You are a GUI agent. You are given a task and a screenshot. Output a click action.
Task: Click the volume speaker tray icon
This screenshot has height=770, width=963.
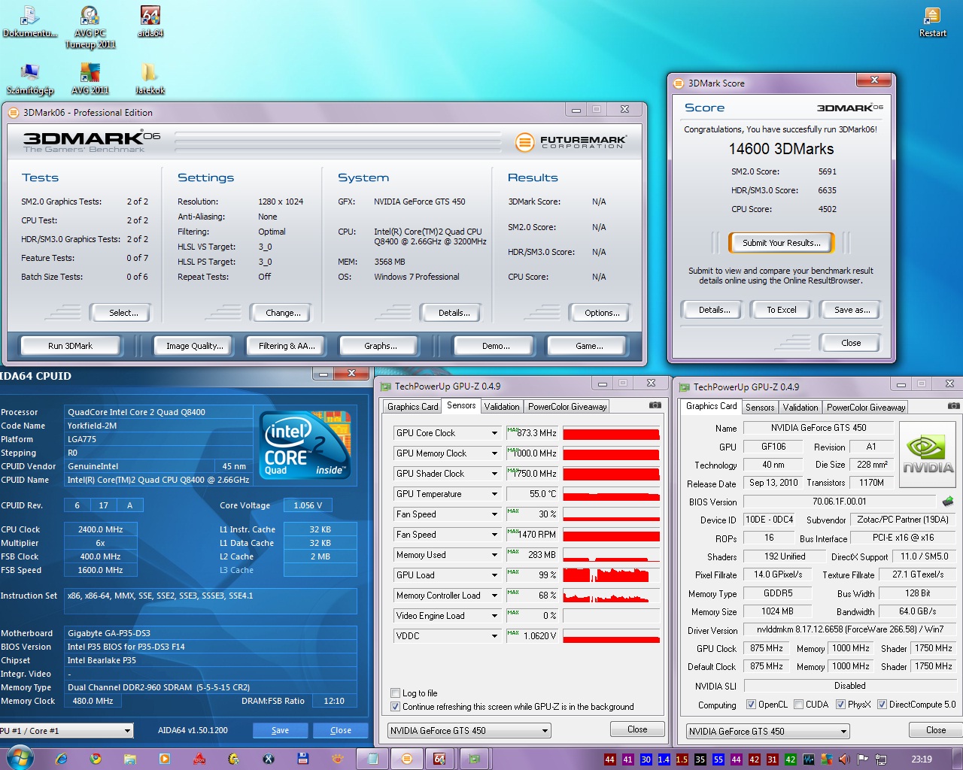[844, 759]
